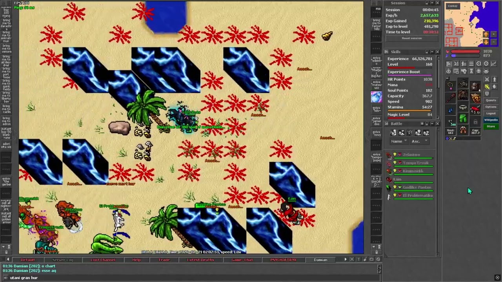Click the Center minimap button

coord(453,6)
